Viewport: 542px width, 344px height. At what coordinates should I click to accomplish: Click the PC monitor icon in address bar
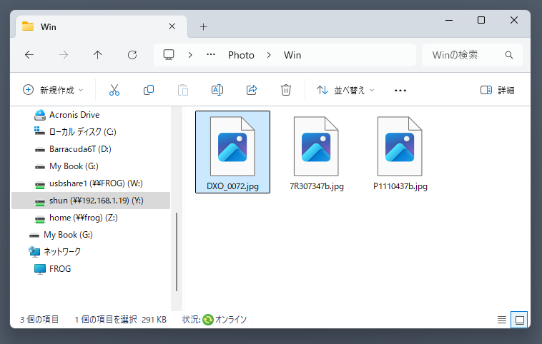click(169, 54)
